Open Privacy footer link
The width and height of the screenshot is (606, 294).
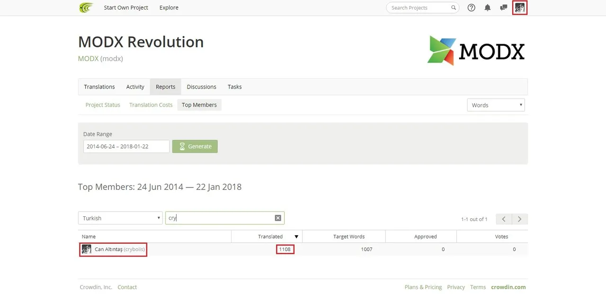click(x=456, y=287)
